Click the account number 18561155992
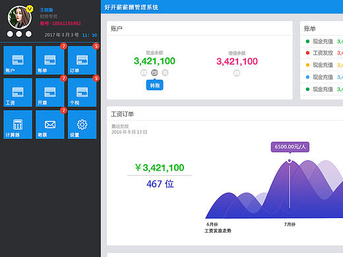The width and height of the screenshot is (343, 257). click(66, 24)
